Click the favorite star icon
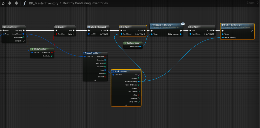Viewport: 260px width, 128px height. (3, 3)
